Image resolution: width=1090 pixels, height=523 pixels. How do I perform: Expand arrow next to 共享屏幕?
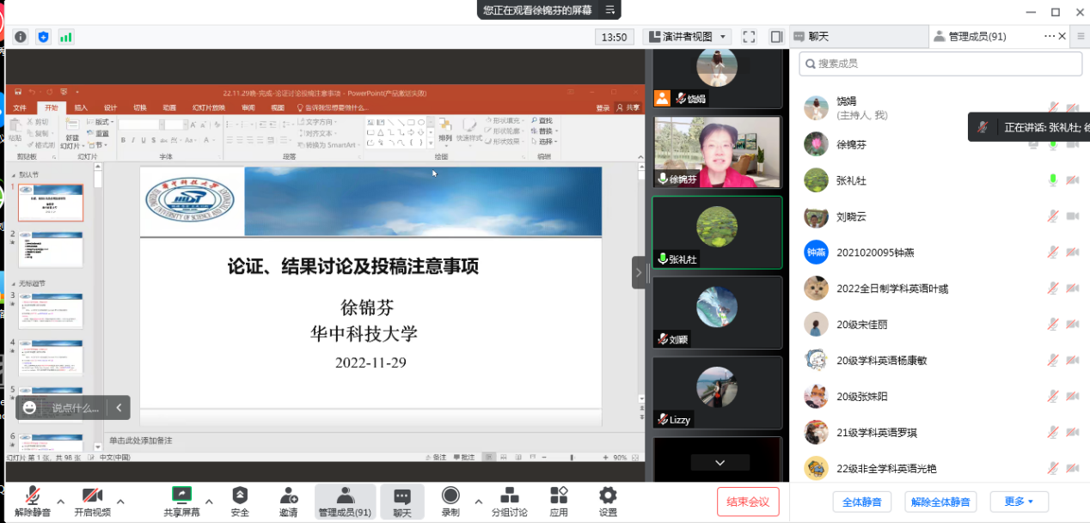click(x=209, y=502)
